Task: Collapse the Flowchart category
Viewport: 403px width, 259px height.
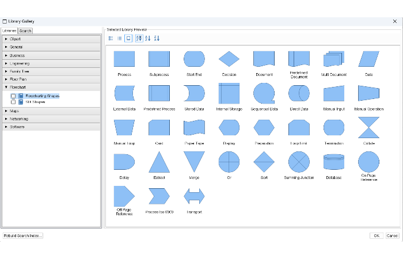Action: pos(6,87)
